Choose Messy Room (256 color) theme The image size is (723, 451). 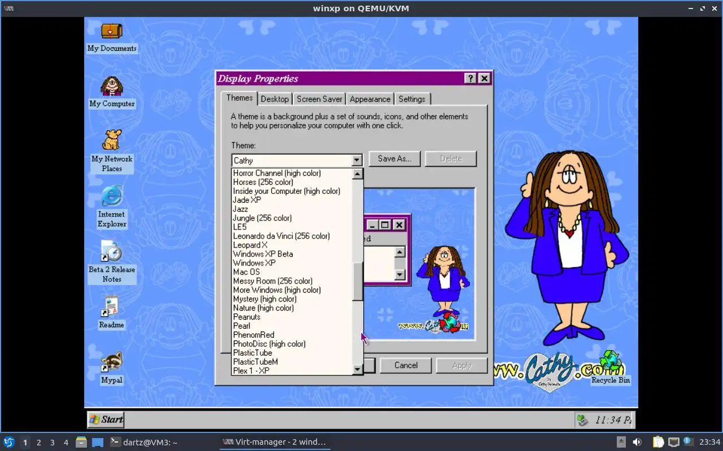point(293,281)
